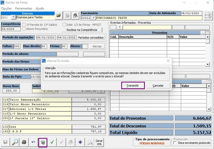Click the Horas Base 220,00 field
This screenshot has width=214, height=149.
(x=11, y=91)
